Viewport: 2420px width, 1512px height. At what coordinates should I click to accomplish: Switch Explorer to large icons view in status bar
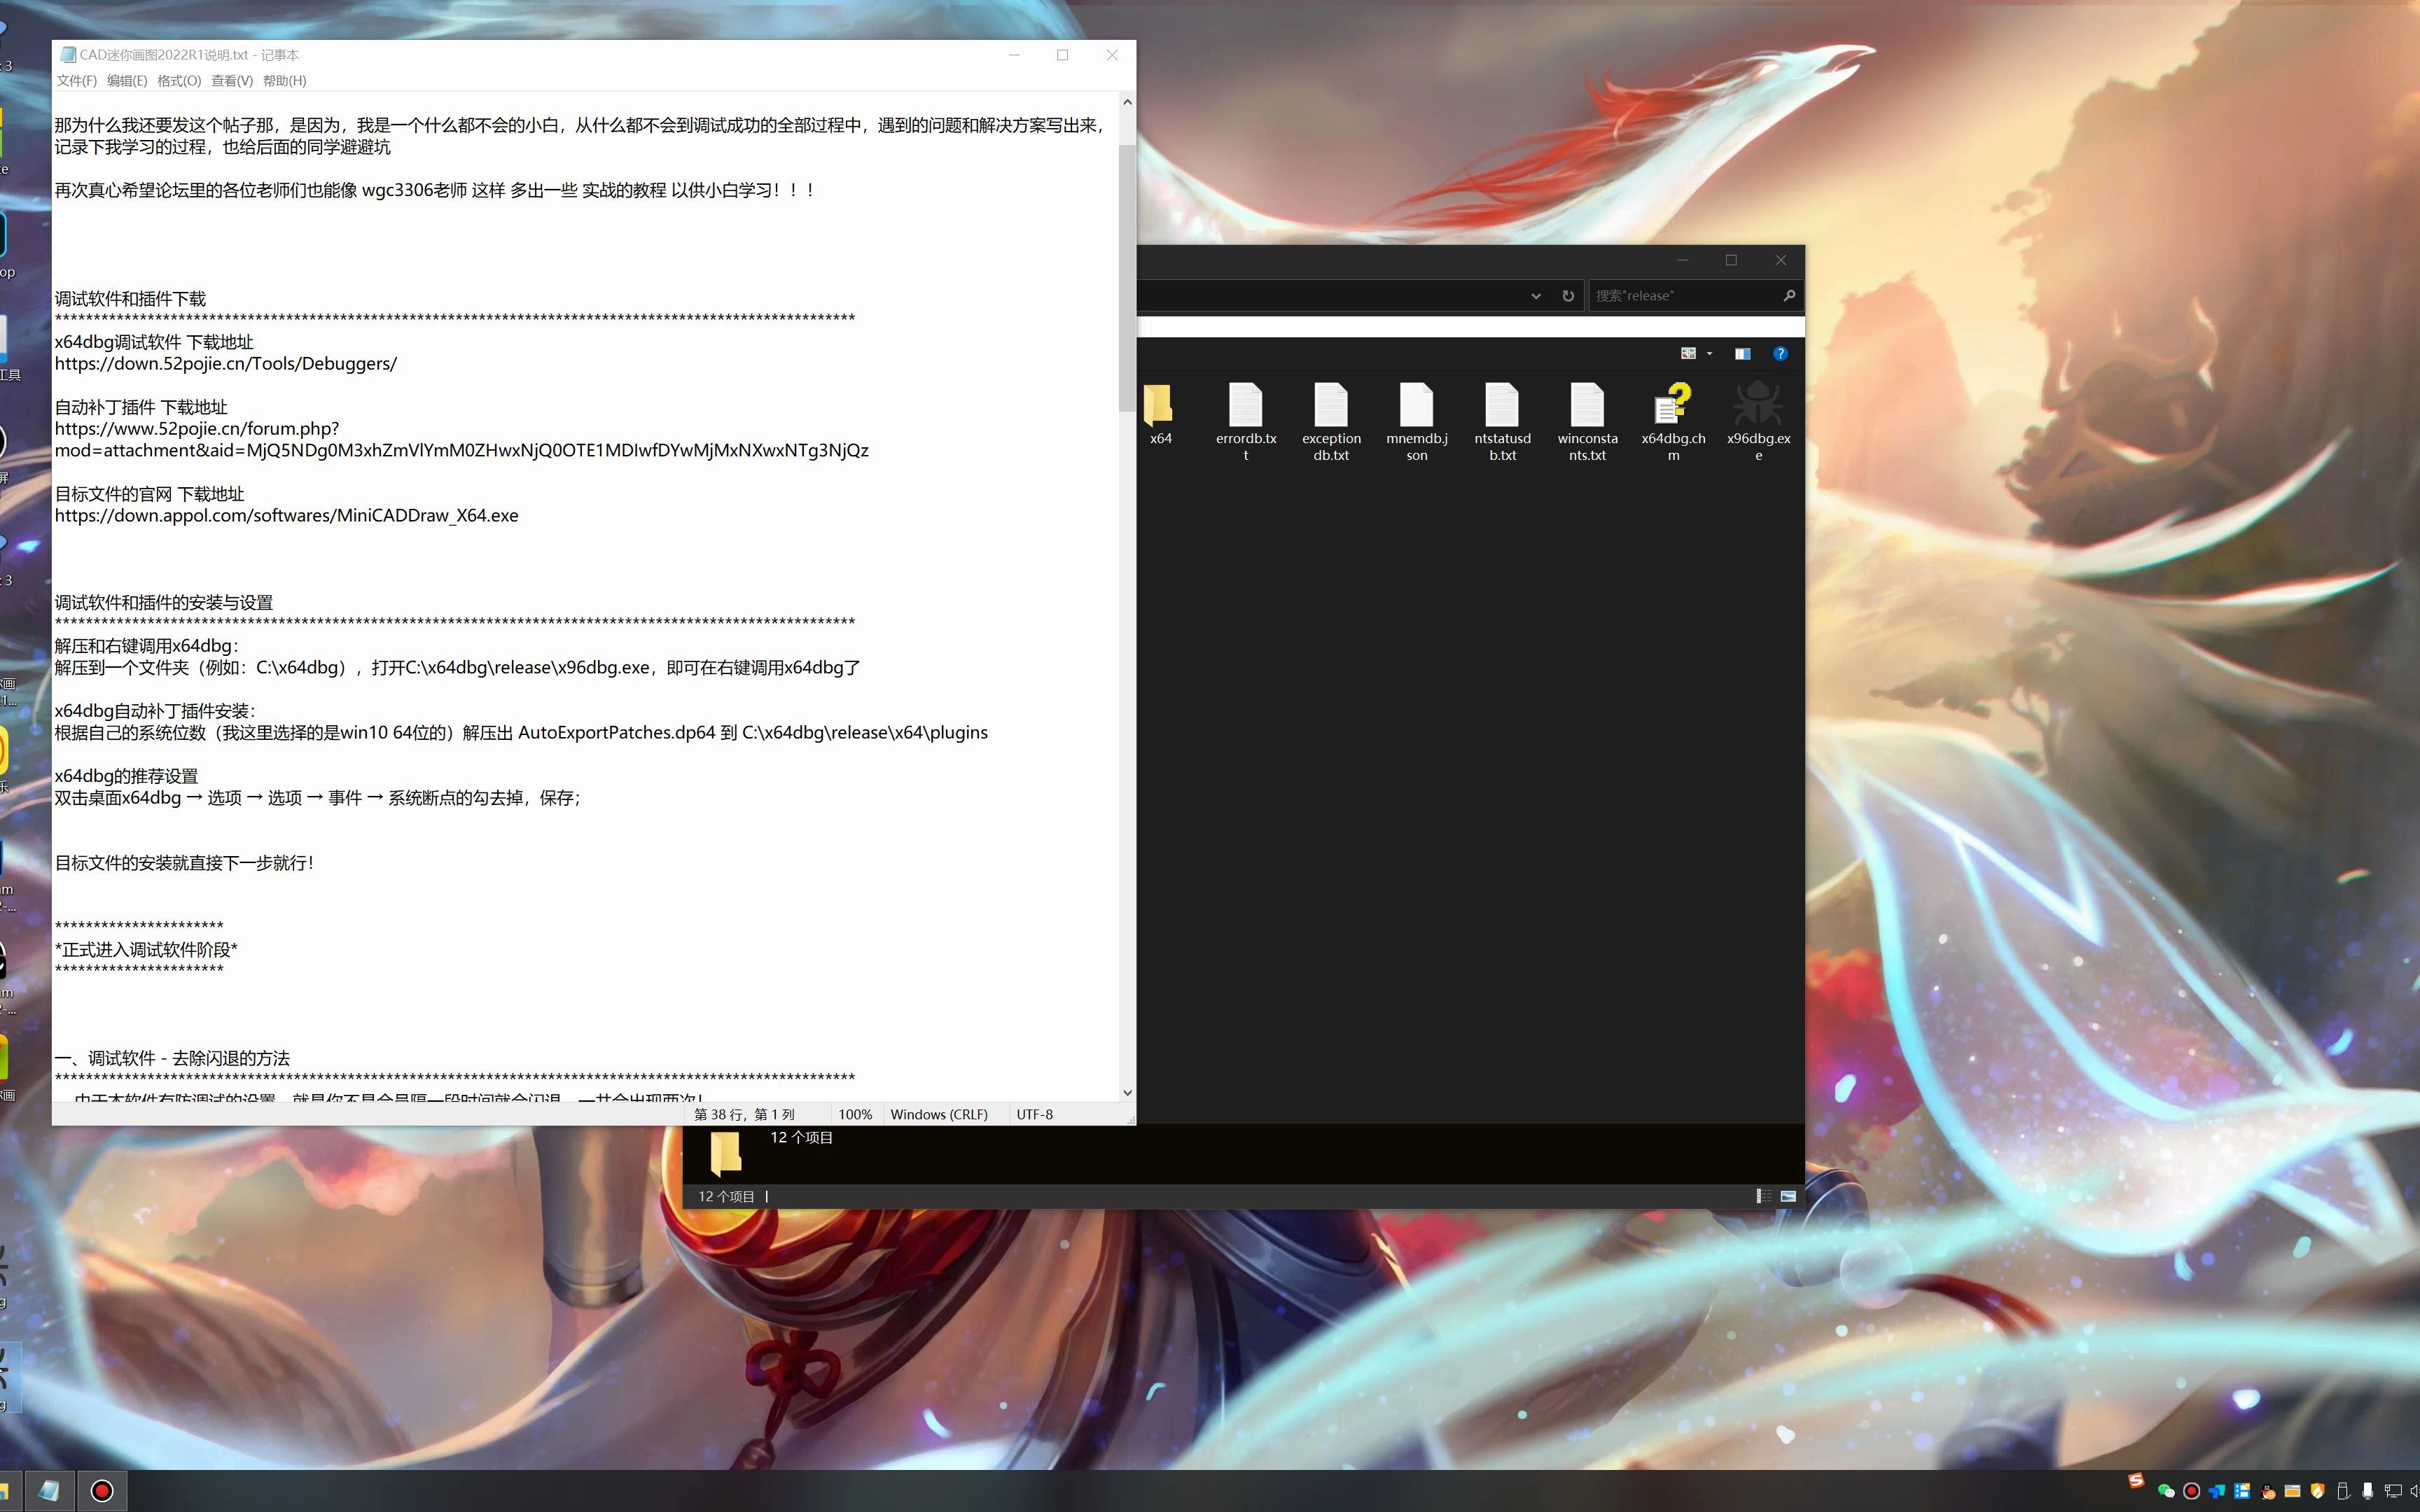(x=1788, y=1196)
